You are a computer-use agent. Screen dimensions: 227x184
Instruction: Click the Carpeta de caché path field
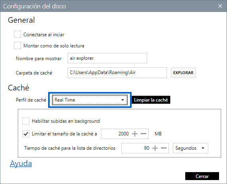coord(117,72)
